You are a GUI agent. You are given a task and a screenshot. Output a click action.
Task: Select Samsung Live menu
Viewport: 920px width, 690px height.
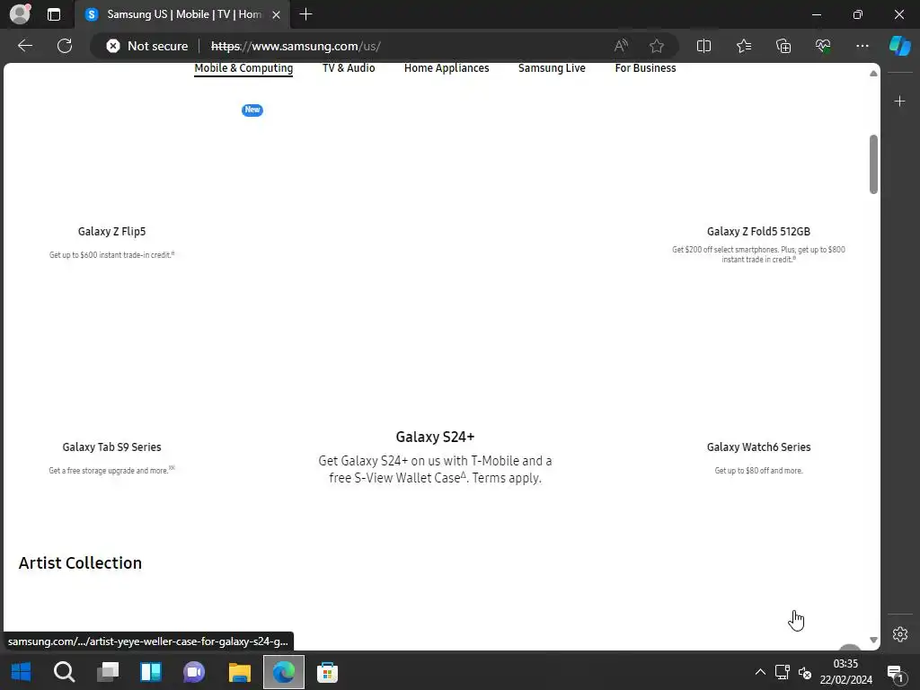tap(552, 68)
